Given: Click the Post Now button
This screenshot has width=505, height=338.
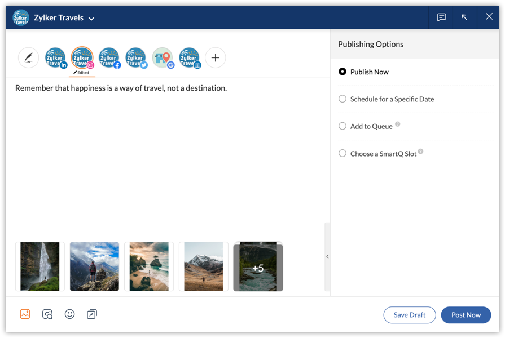Looking at the screenshot, I should (466, 315).
